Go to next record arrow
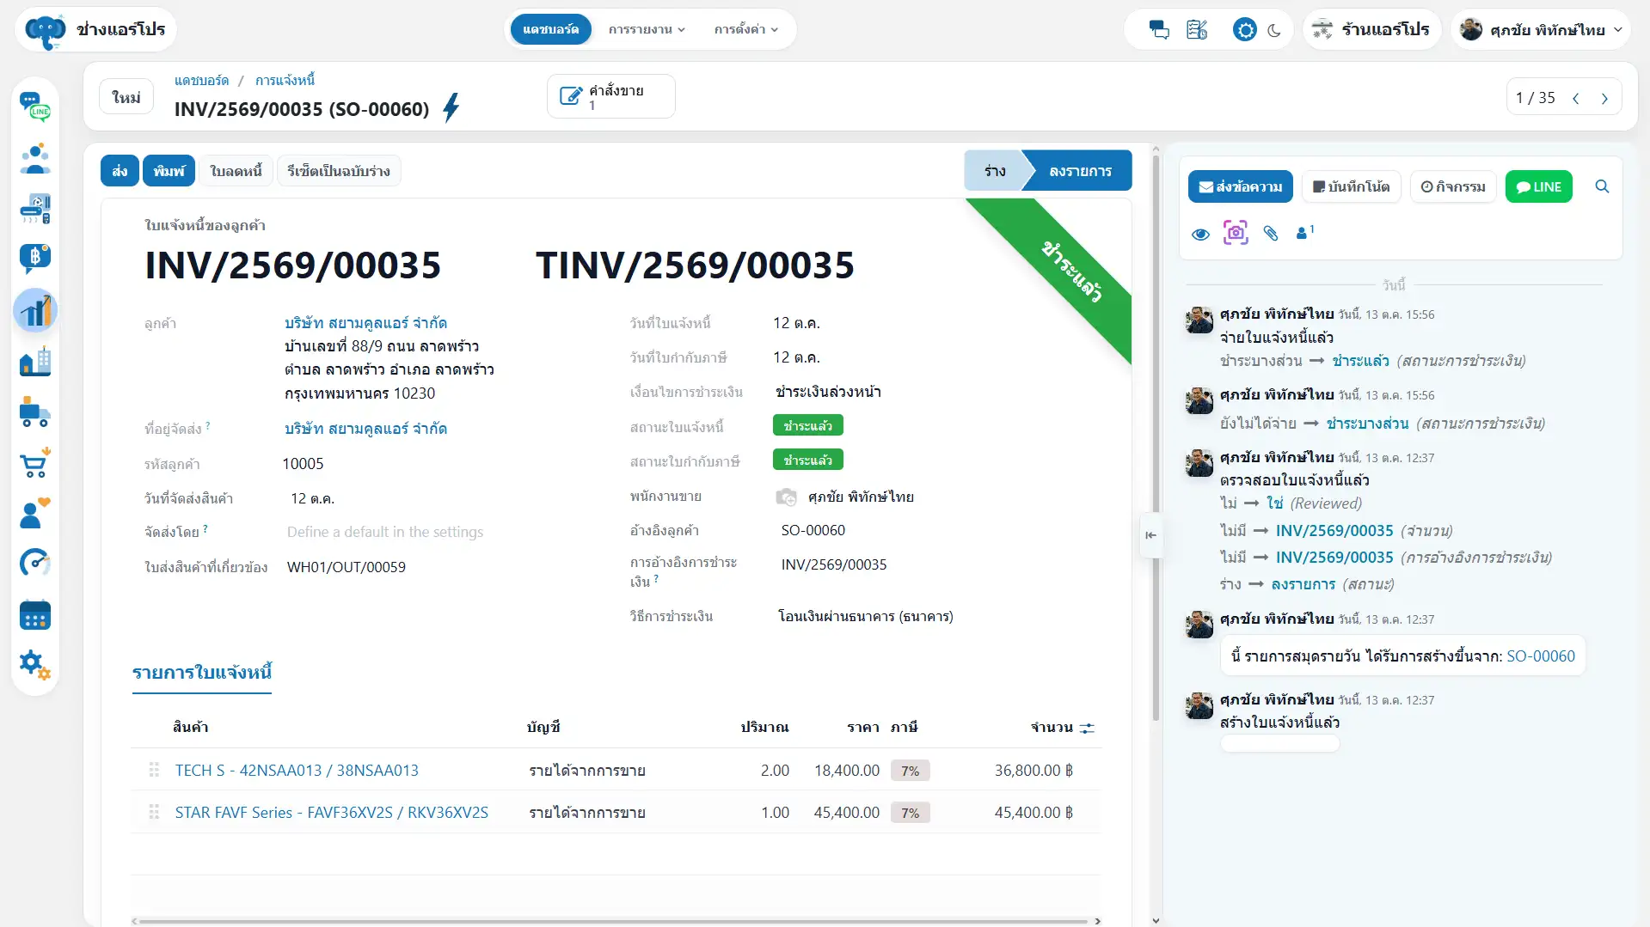Screen dimensions: 1650x927 pos(1604,98)
